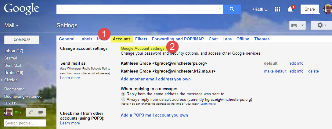
Task: Click Add another email address you own
Action: [x=156, y=79]
